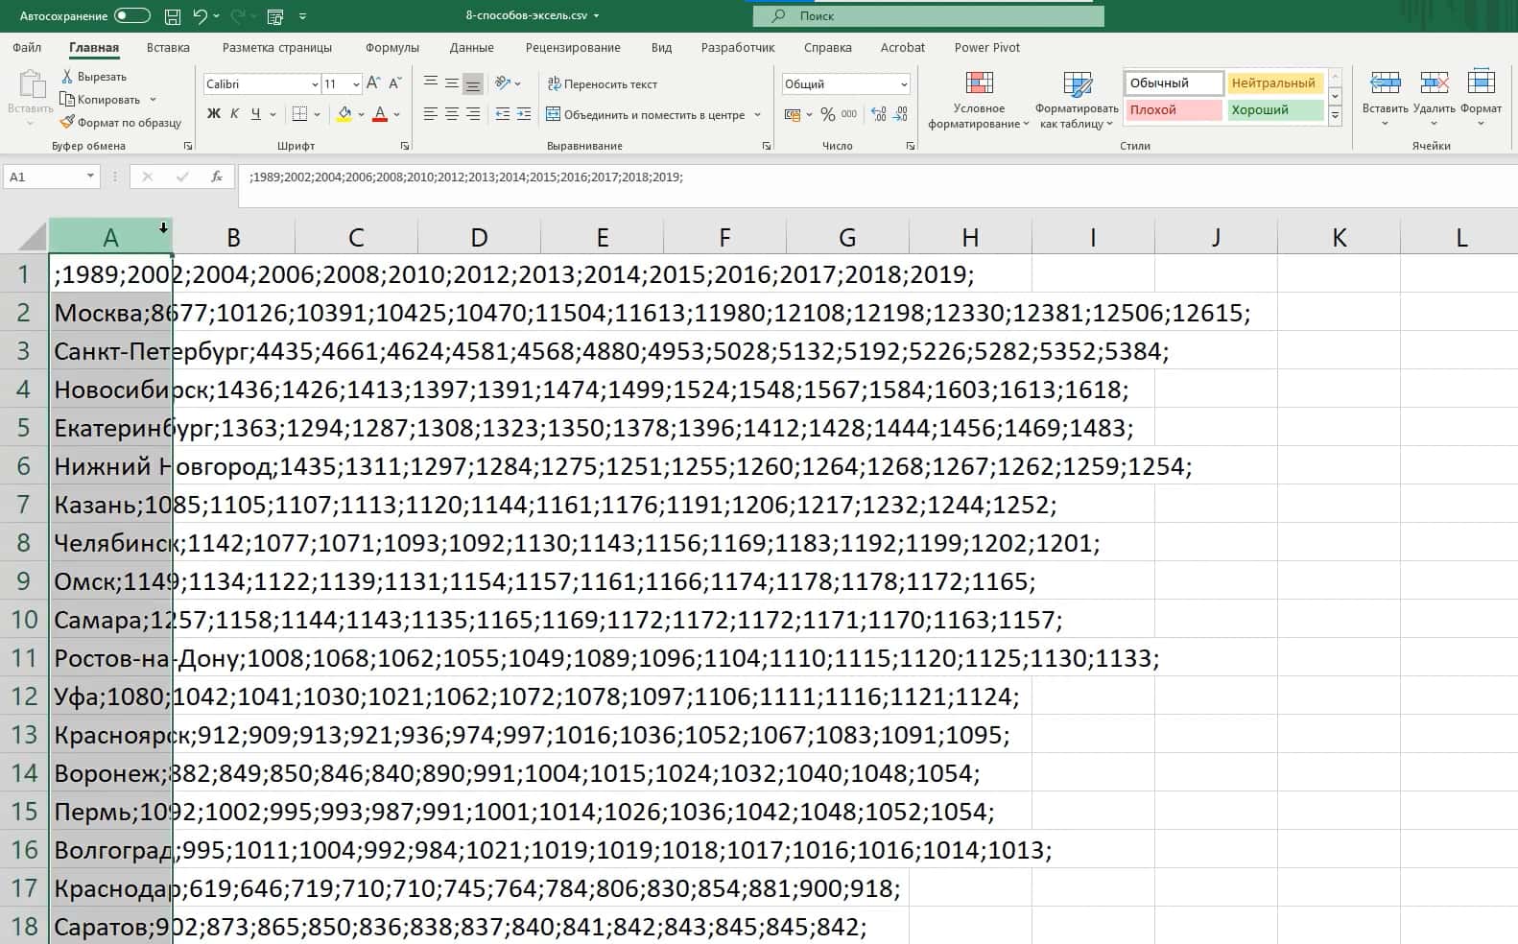Click the insert function fx icon
This screenshot has width=1518, height=944.
click(x=217, y=177)
